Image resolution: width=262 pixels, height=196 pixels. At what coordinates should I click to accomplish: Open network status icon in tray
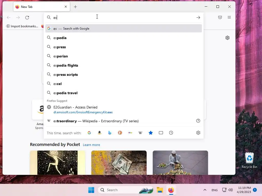click(x=224, y=190)
